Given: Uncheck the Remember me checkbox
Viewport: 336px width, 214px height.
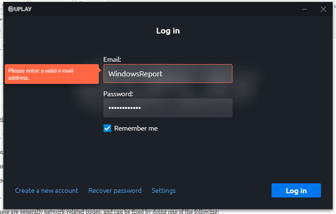Looking at the screenshot, I should 107,128.
